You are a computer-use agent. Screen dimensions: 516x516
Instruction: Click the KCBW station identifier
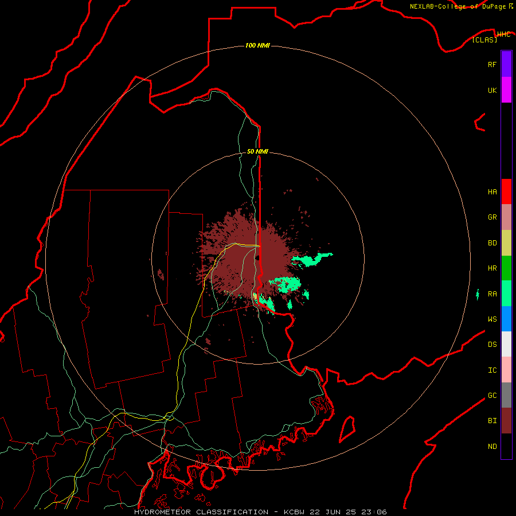click(x=294, y=512)
